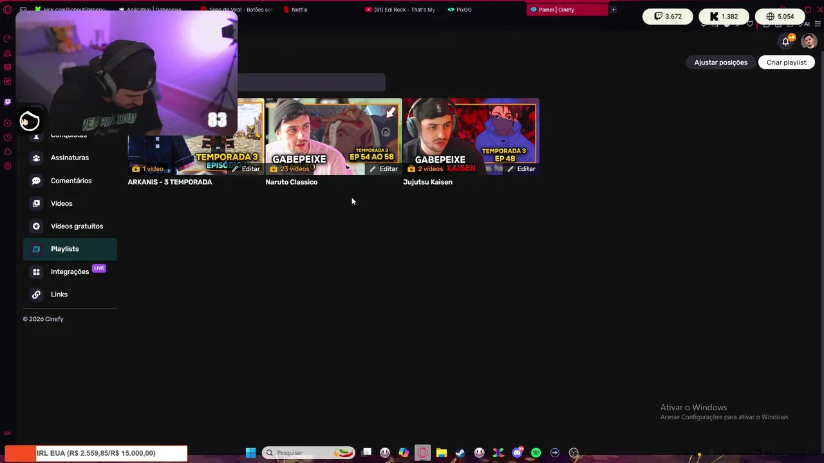Open the profile avatar menu
824x463 pixels.
[x=809, y=41]
